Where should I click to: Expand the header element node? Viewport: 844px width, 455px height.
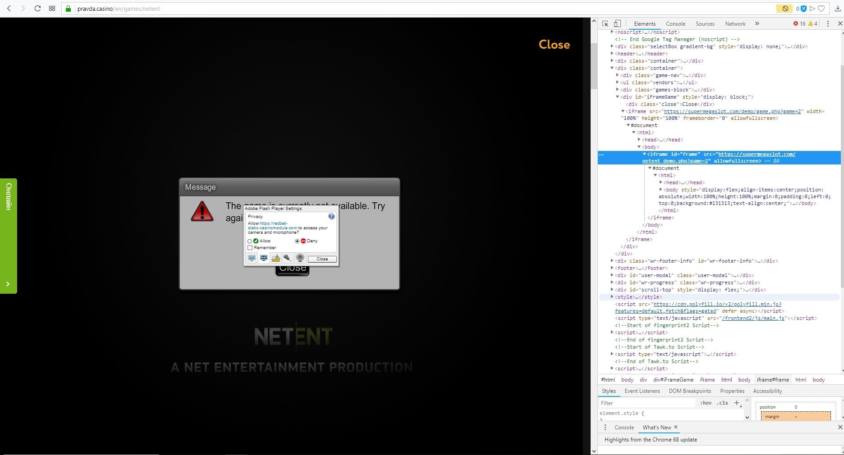pyautogui.click(x=612, y=54)
